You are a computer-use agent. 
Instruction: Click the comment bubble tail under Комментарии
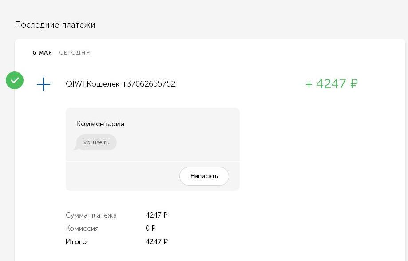point(76,148)
